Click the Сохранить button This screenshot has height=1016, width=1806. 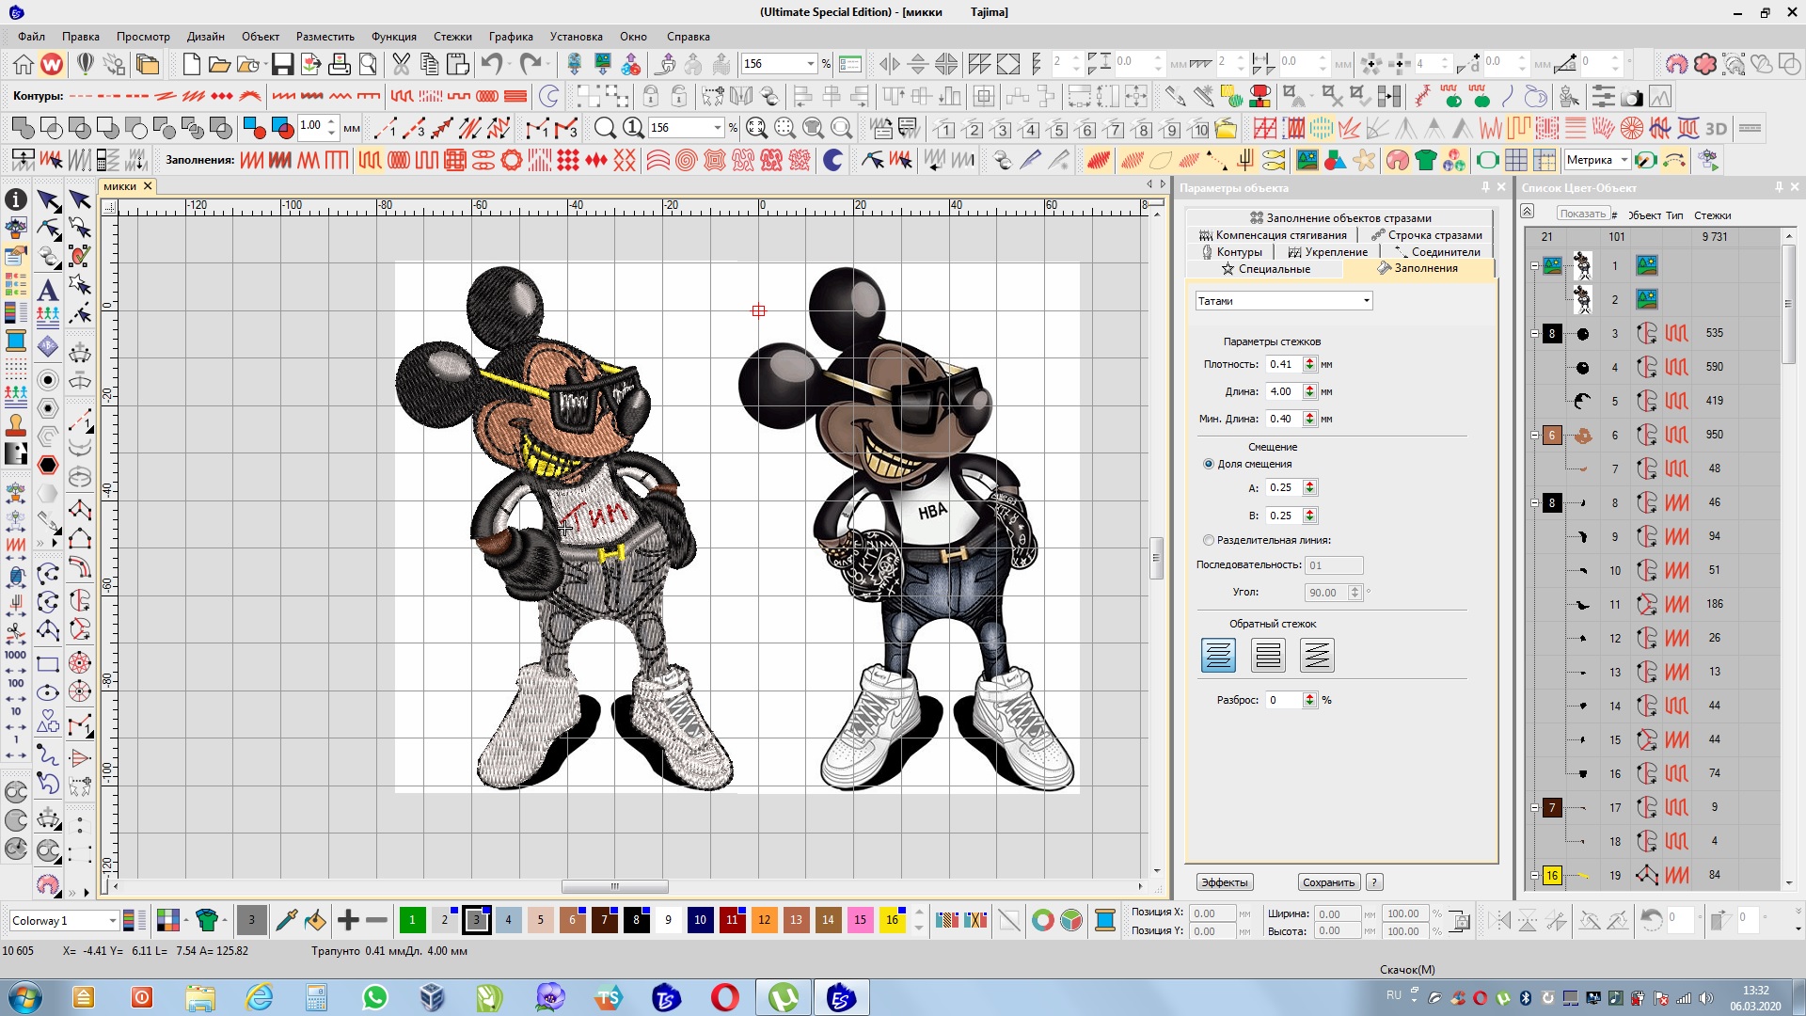tap(1328, 882)
